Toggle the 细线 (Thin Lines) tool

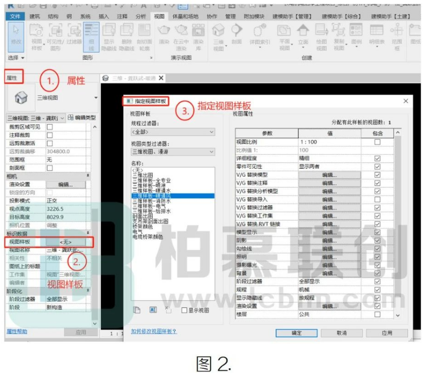(x=91, y=37)
